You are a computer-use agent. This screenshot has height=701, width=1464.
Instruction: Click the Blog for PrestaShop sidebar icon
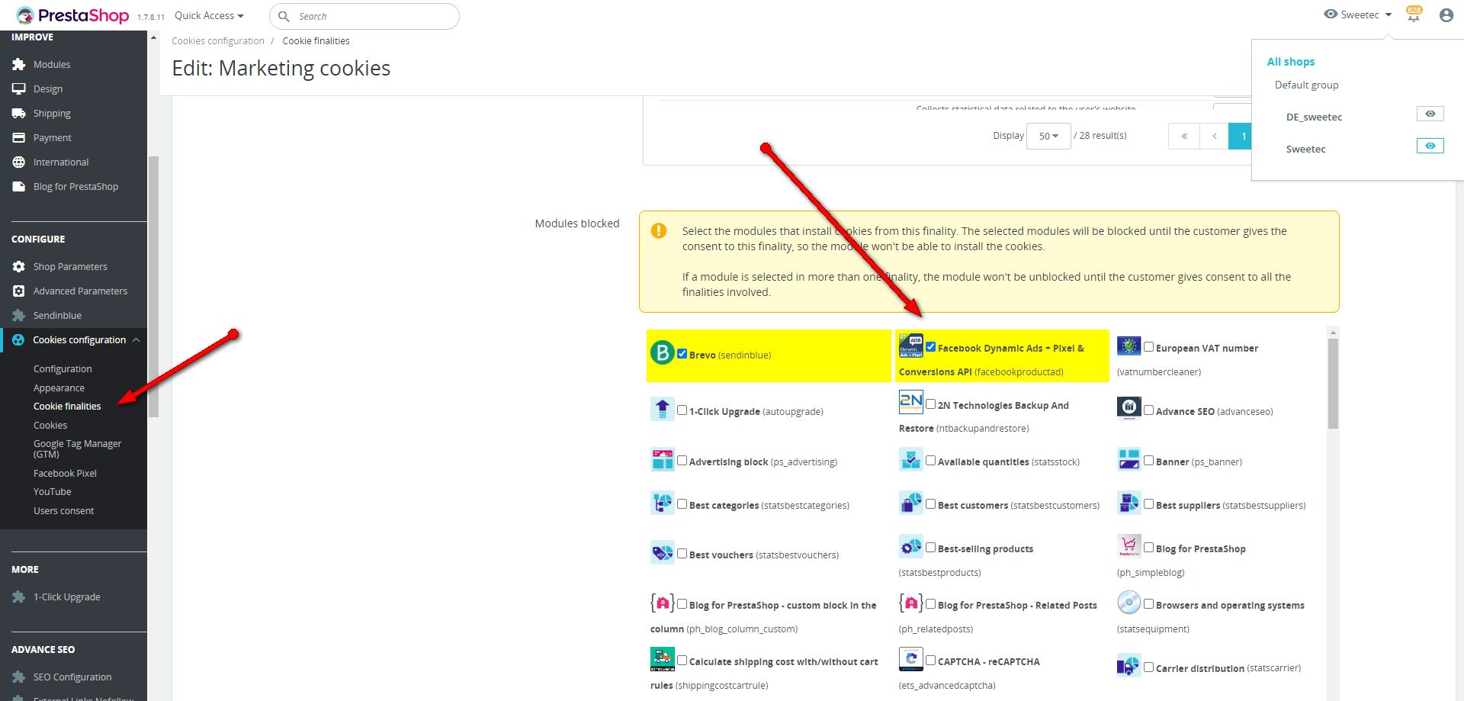pos(19,187)
